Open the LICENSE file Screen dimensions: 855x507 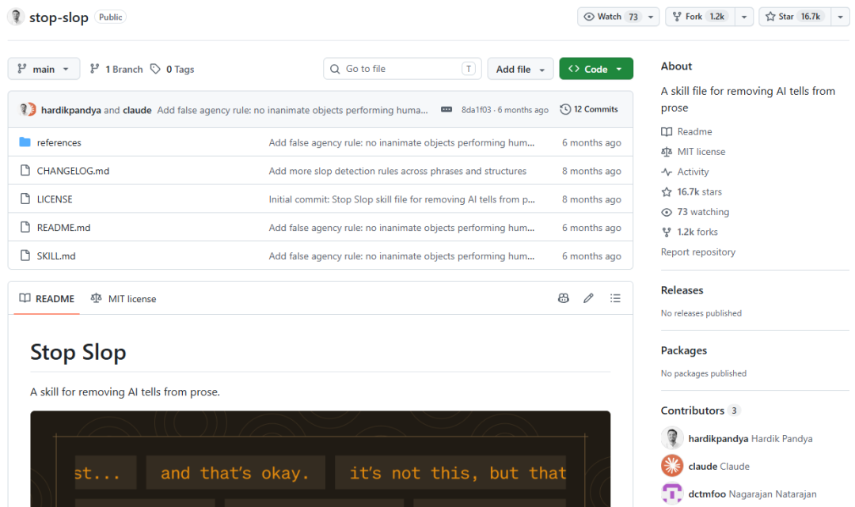(55, 199)
